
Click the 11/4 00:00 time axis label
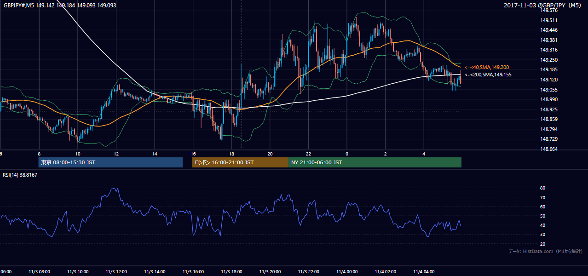click(x=347, y=272)
